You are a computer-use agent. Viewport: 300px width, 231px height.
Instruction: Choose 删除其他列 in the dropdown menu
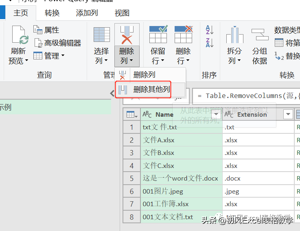click(150, 89)
